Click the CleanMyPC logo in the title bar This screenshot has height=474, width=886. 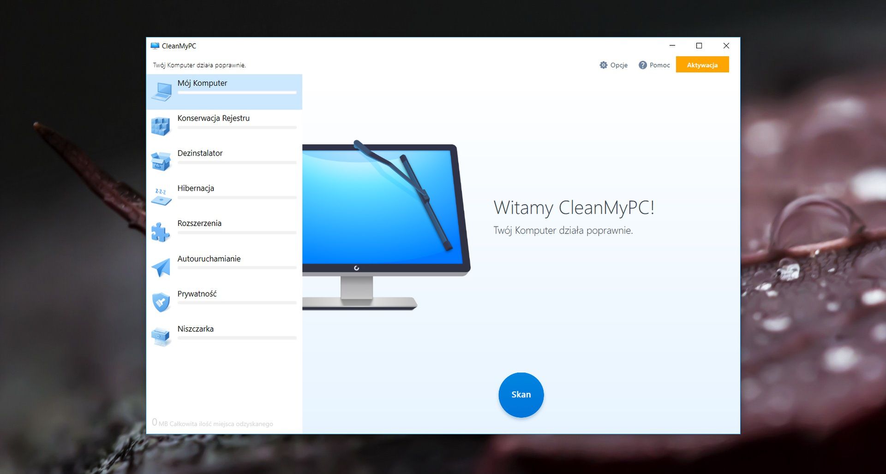(156, 46)
